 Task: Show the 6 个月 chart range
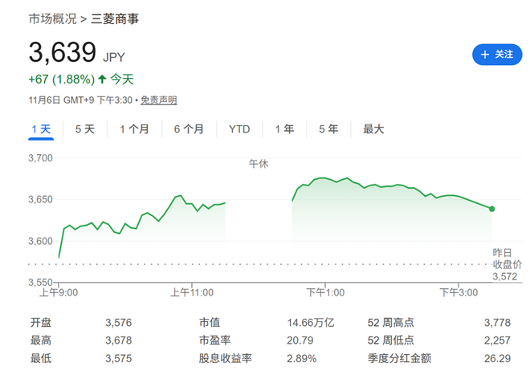pos(189,128)
